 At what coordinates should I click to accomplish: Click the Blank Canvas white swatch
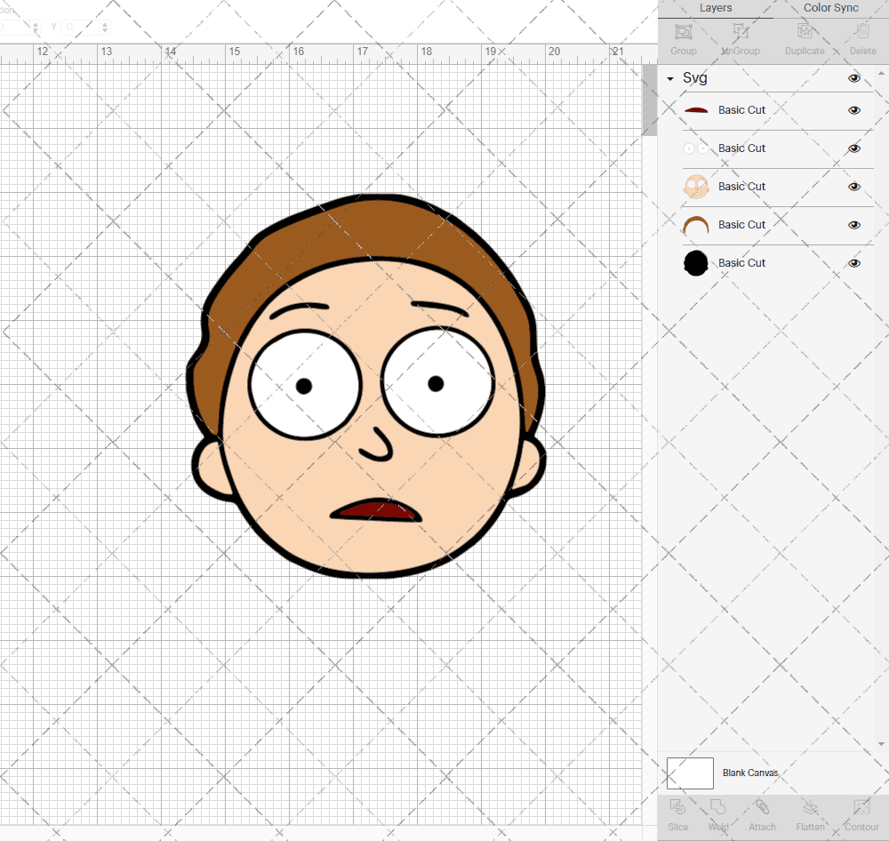point(690,773)
